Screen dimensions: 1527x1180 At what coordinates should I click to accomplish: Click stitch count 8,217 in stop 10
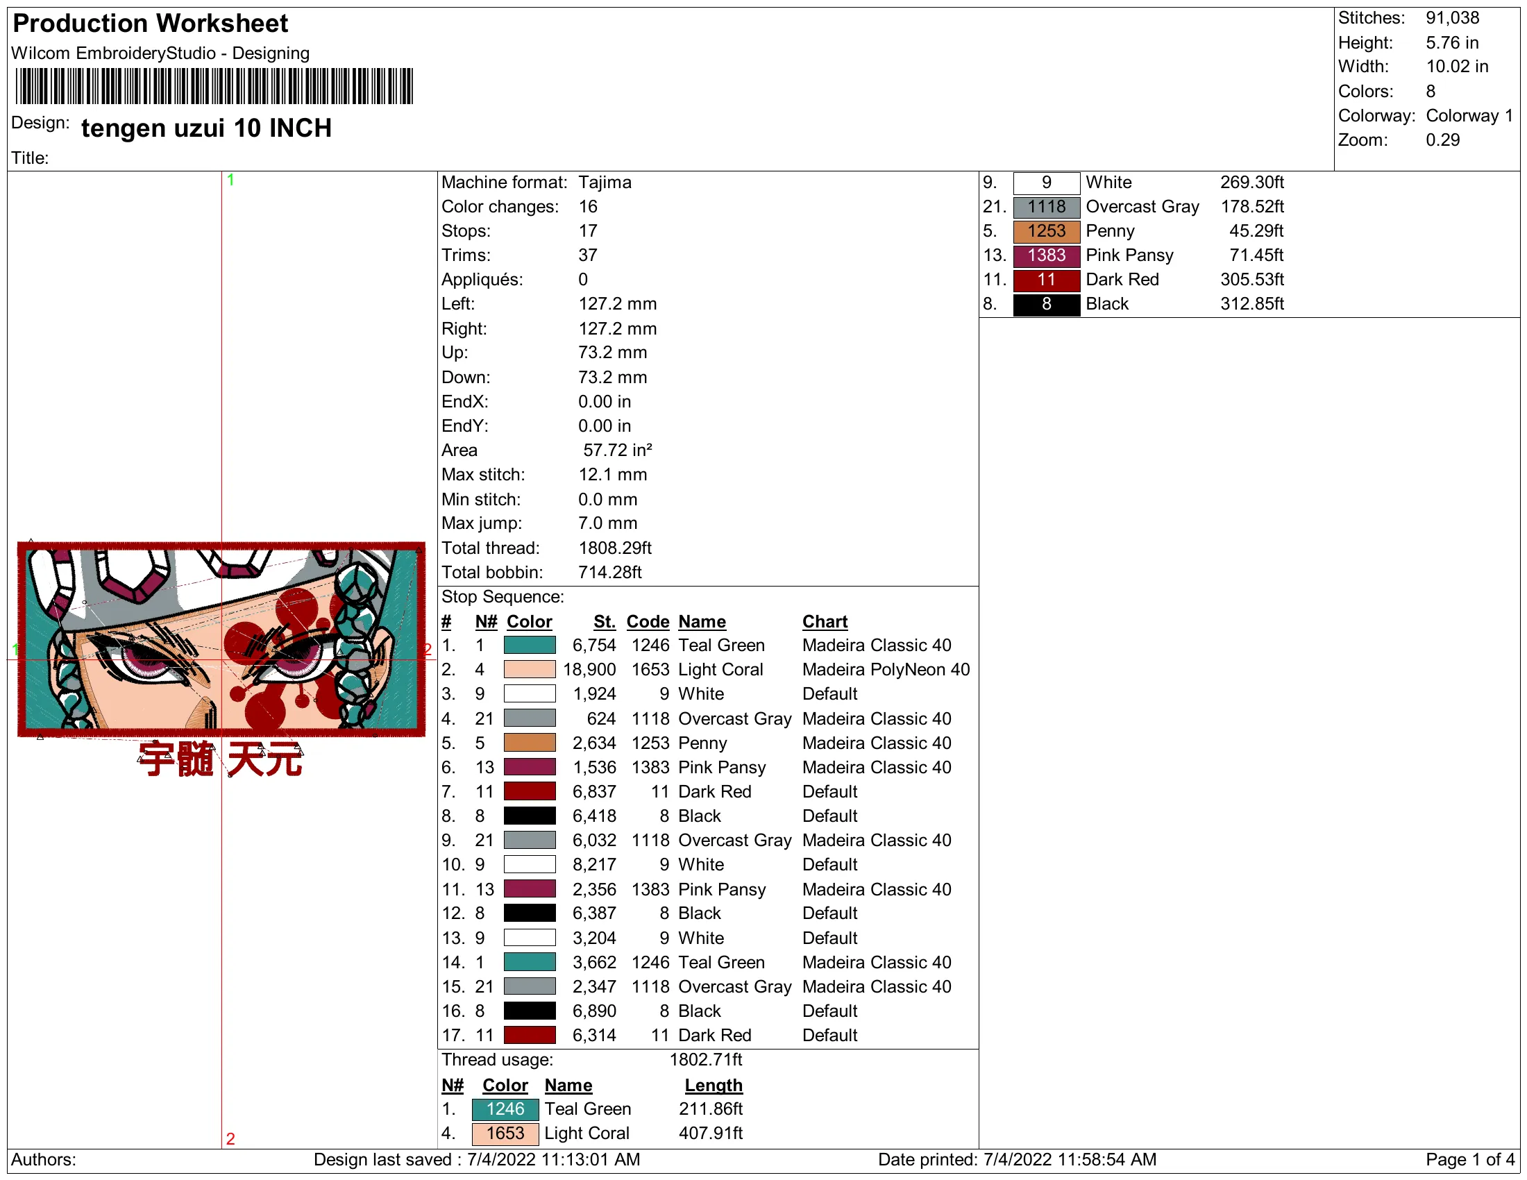[x=594, y=865]
